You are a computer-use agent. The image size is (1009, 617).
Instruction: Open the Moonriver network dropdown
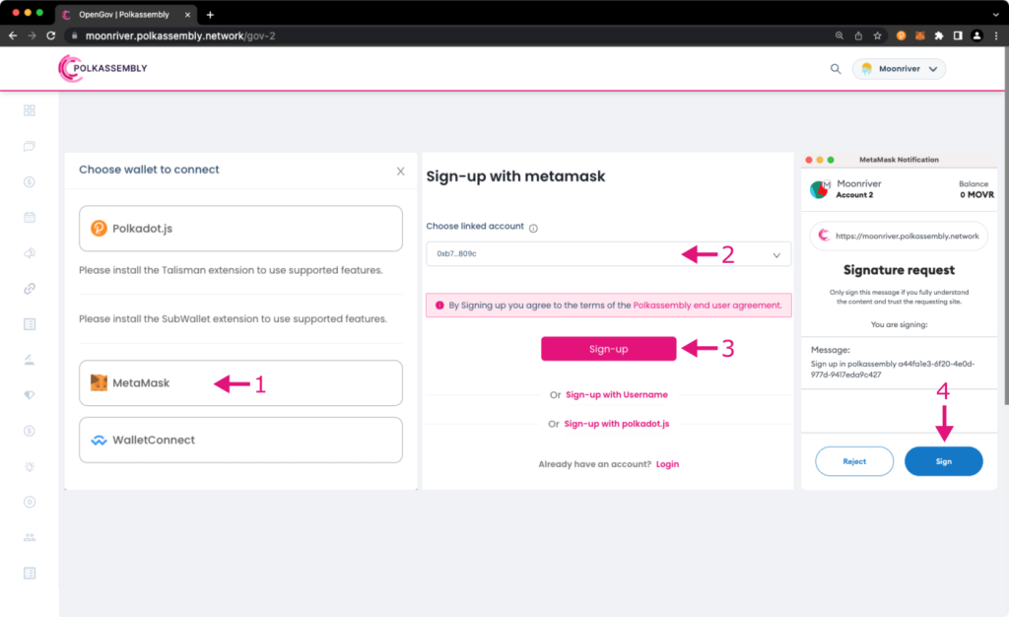[x=899, y=69]
